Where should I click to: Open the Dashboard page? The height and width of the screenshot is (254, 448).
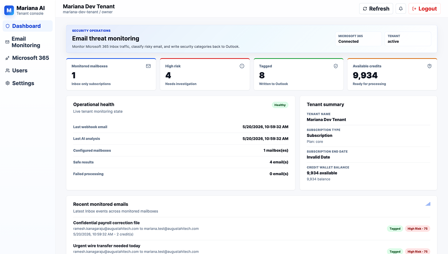click(28, 26)
